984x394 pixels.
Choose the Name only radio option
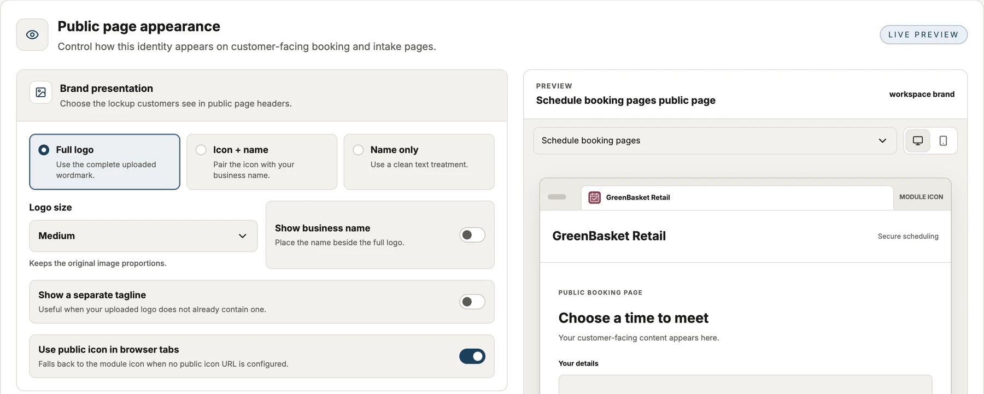click(x=358, y=150)
